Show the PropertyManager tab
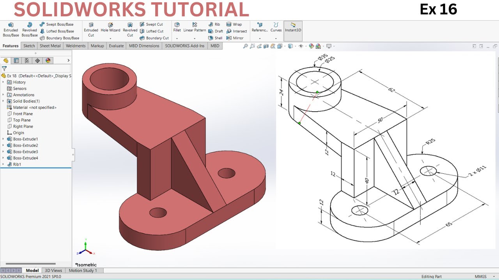Viewport: 499px width, 280px height. [16, 60]
